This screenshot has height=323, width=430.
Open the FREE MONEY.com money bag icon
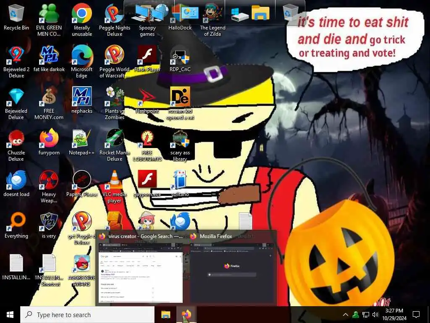pyautogui.click(x=49, y=104)
